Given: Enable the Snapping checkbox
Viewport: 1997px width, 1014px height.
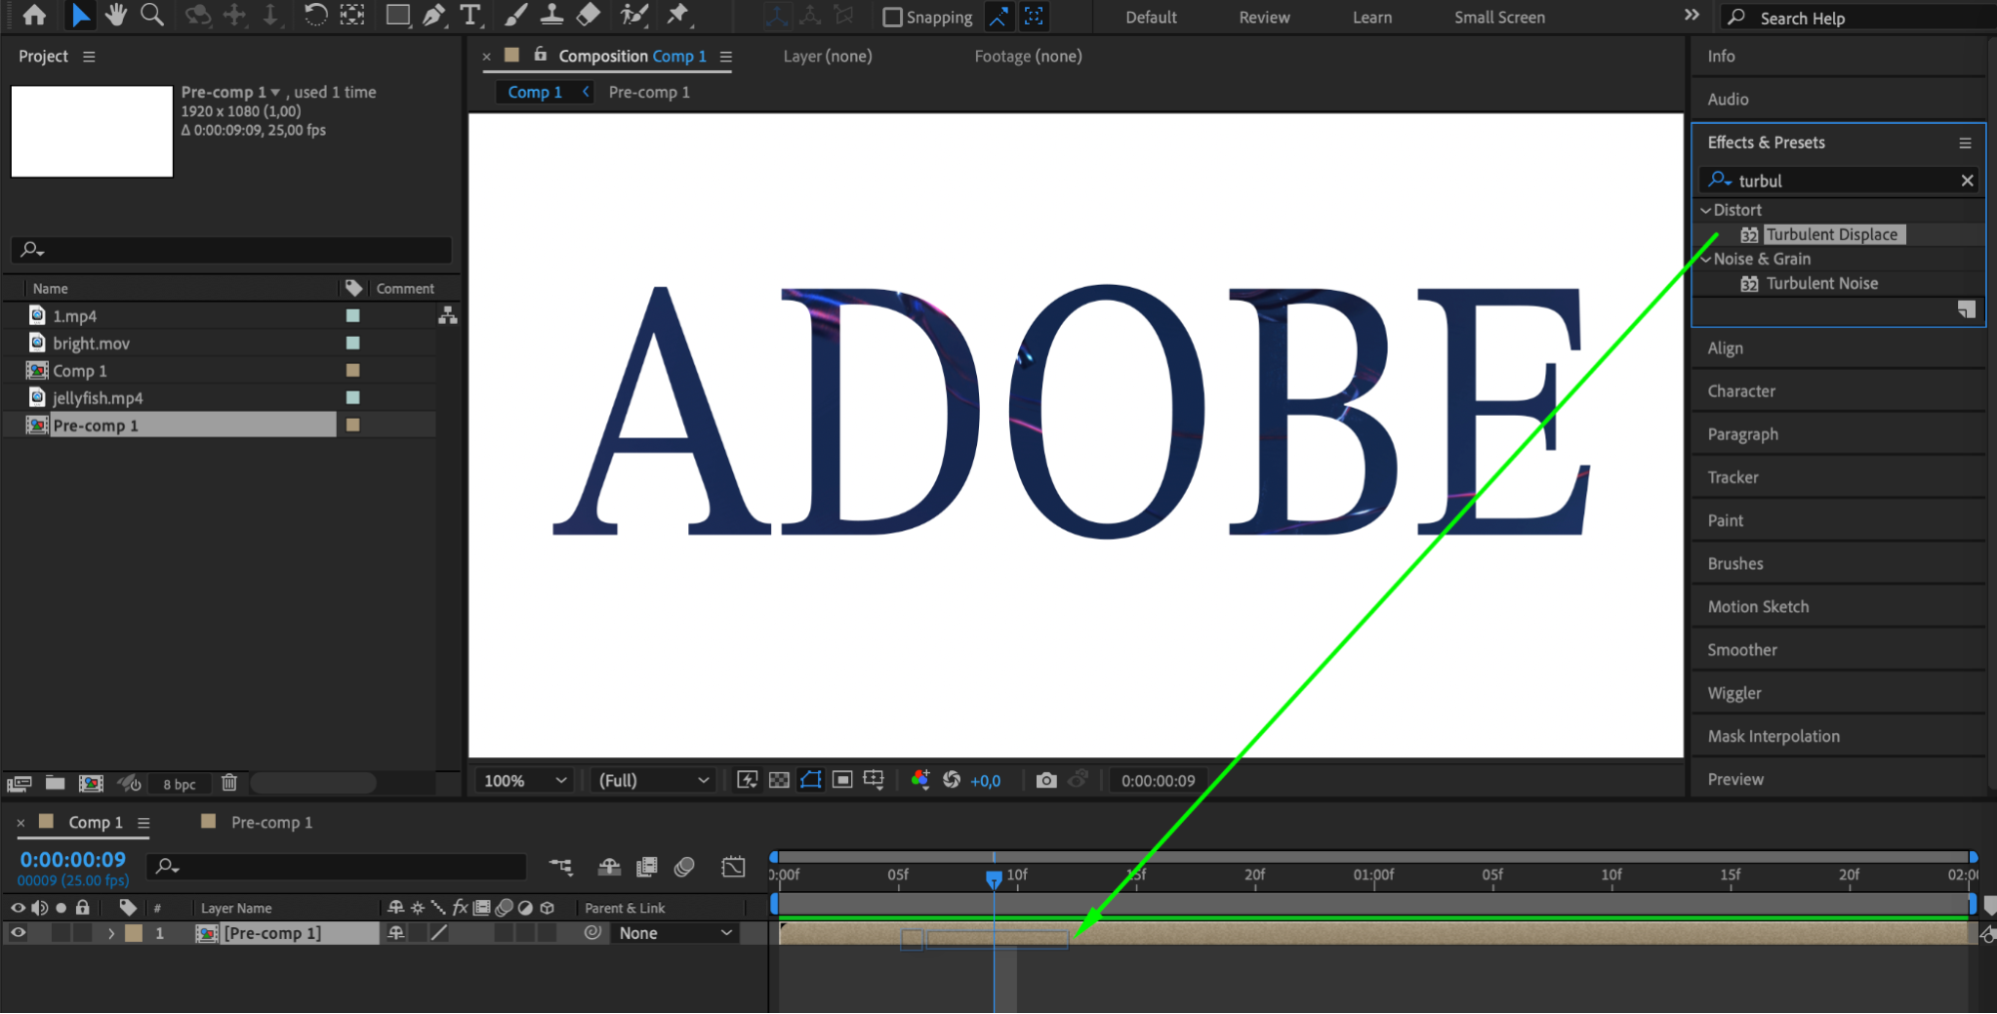Looking at the screenshot, I should click(x=892, y=17).
